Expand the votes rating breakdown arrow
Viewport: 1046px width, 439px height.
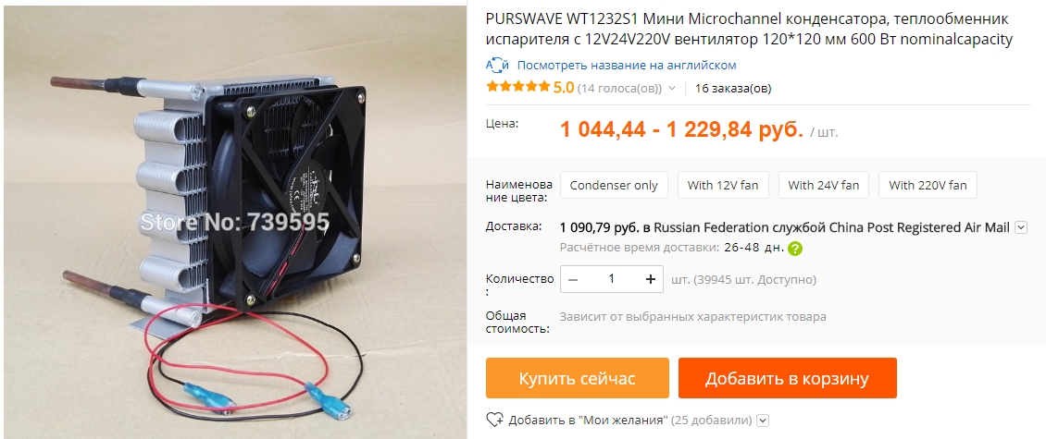point(672,88)
